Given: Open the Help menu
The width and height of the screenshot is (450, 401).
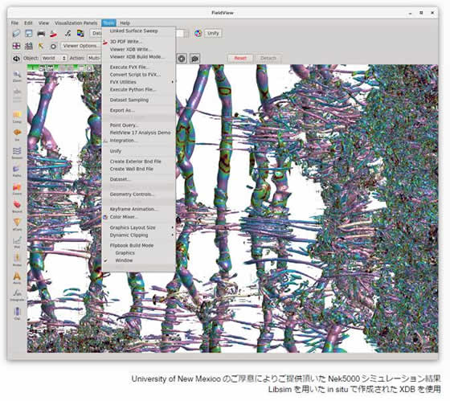Looking at the screenshot, I should click(x=125, y=23).
